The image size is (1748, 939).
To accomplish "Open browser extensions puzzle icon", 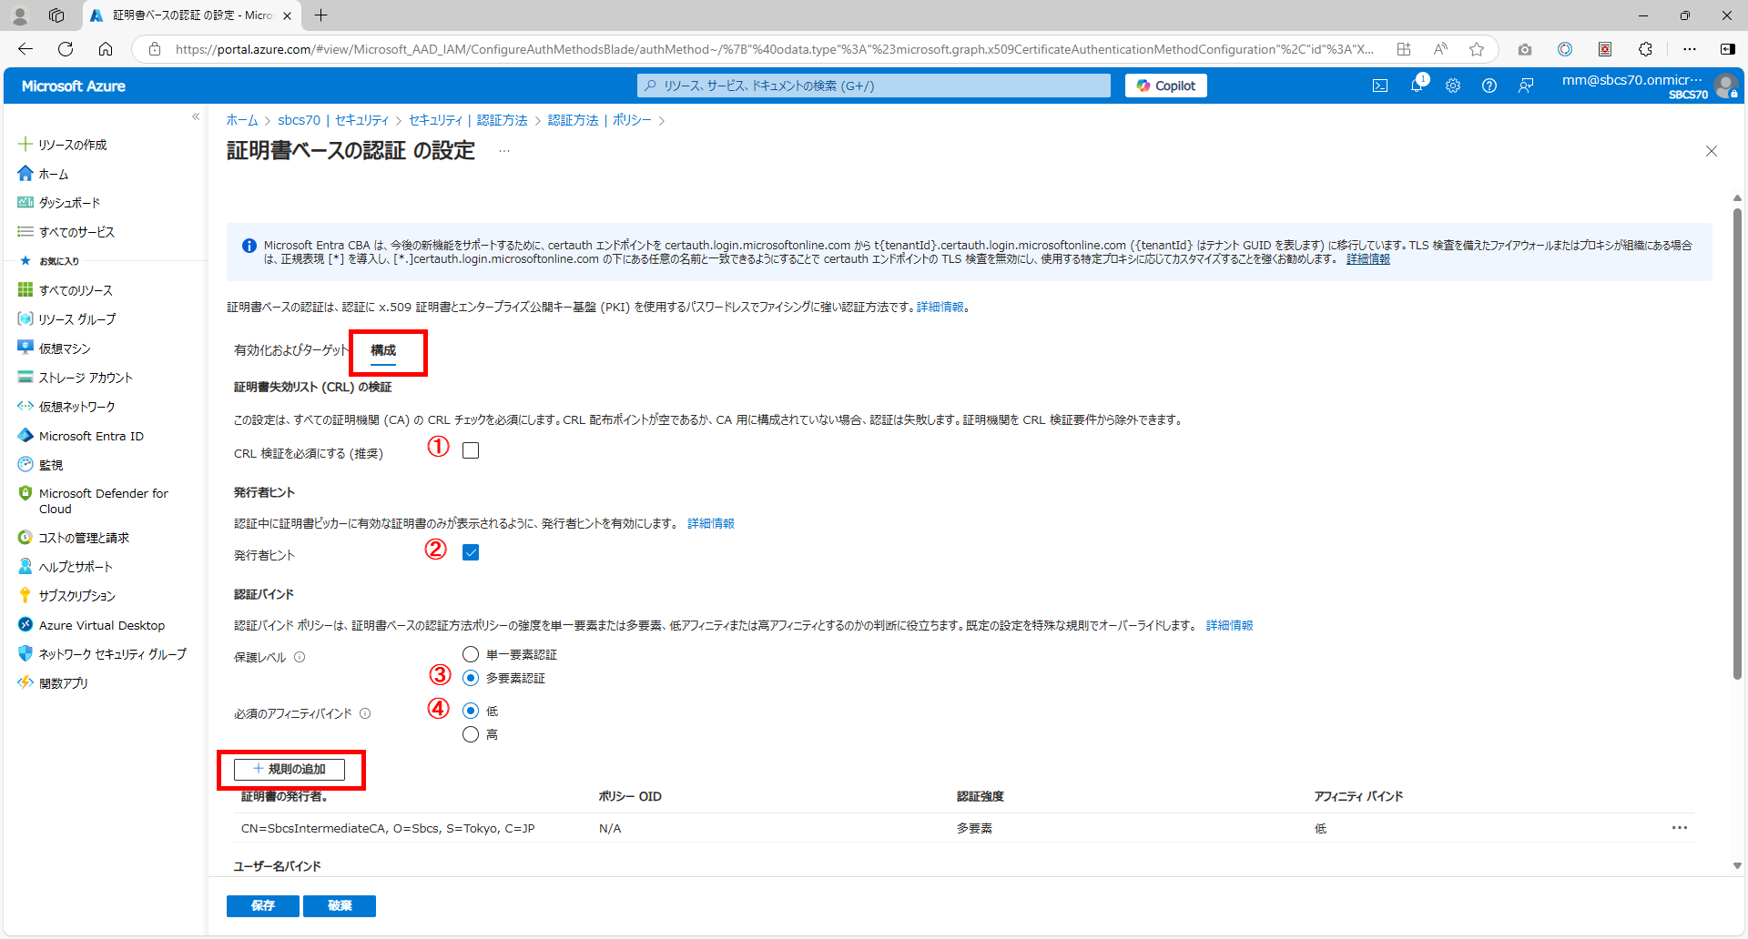I will tap(1645, 49).
